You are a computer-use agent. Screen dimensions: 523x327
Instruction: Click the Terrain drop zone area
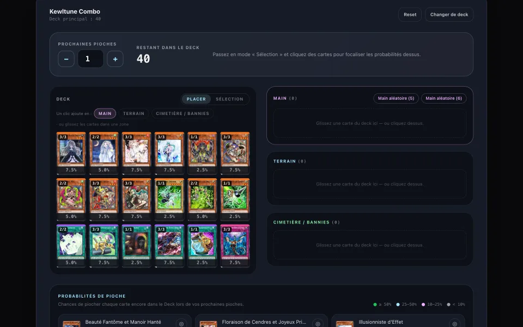[x=370, y=184]
